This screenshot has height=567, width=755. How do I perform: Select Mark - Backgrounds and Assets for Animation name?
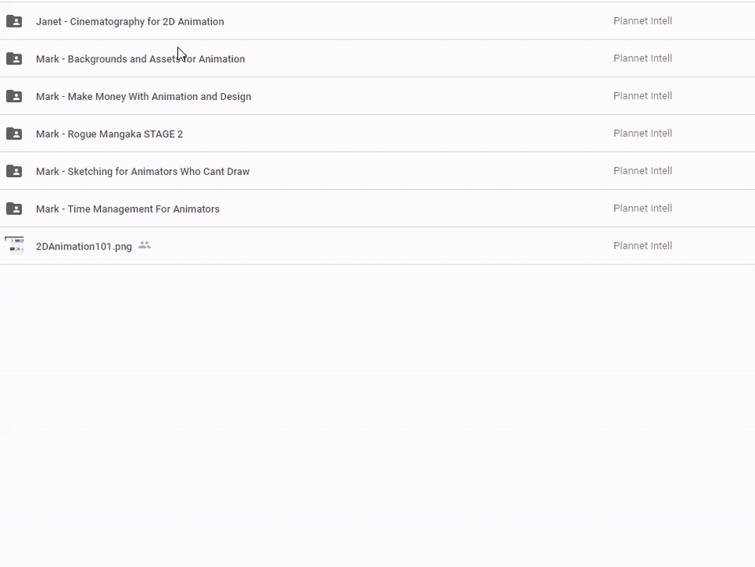140,59
